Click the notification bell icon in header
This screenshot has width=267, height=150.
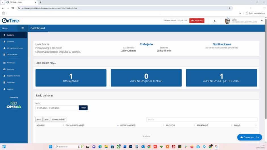pos(214,21)
